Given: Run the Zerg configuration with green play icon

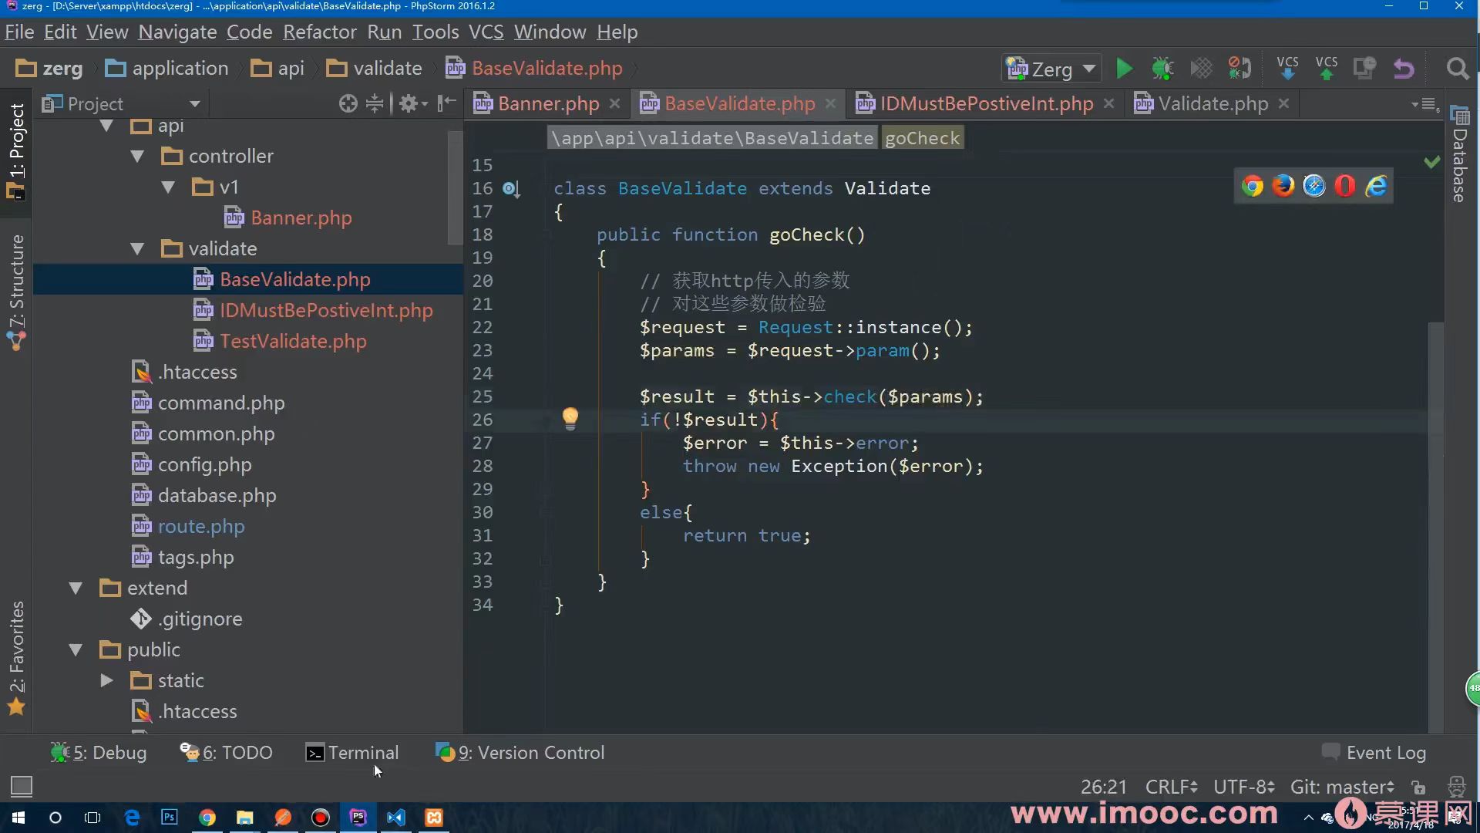Looking at the screenshot, I should tap(1125, 69).
